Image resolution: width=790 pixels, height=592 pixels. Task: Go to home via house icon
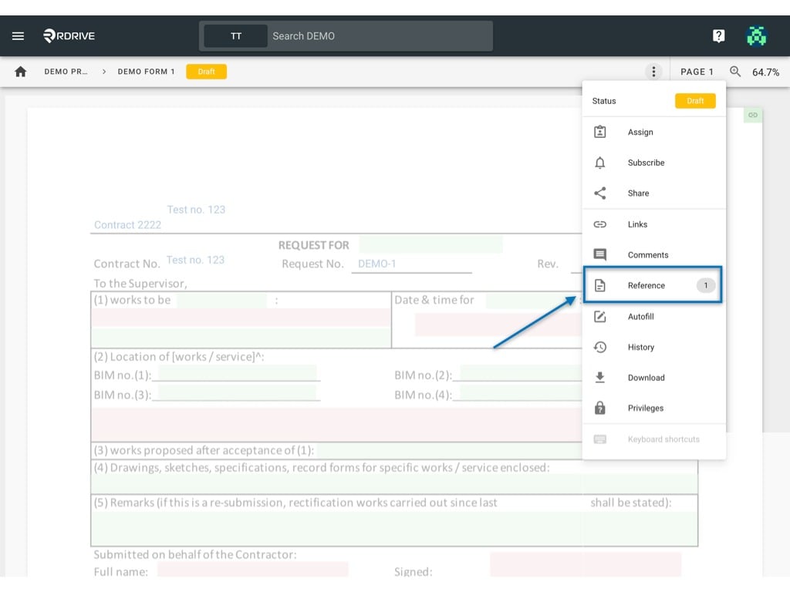click(x=21, y=72)
